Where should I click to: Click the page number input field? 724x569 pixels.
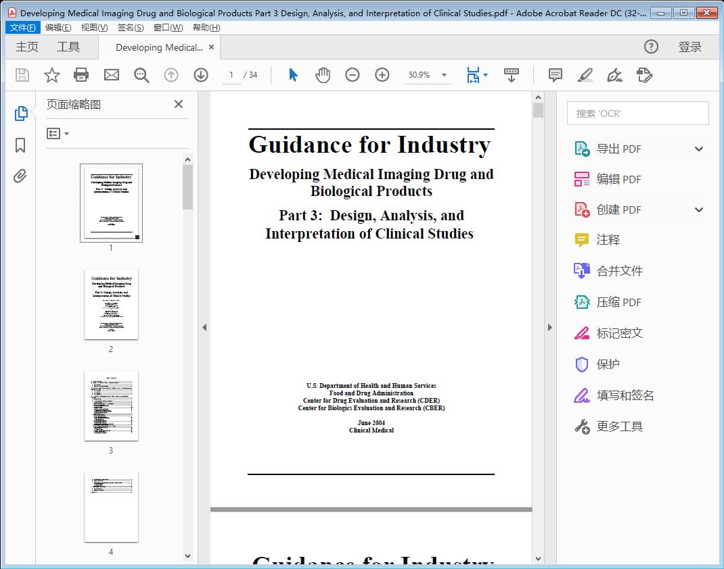[231, 75]
